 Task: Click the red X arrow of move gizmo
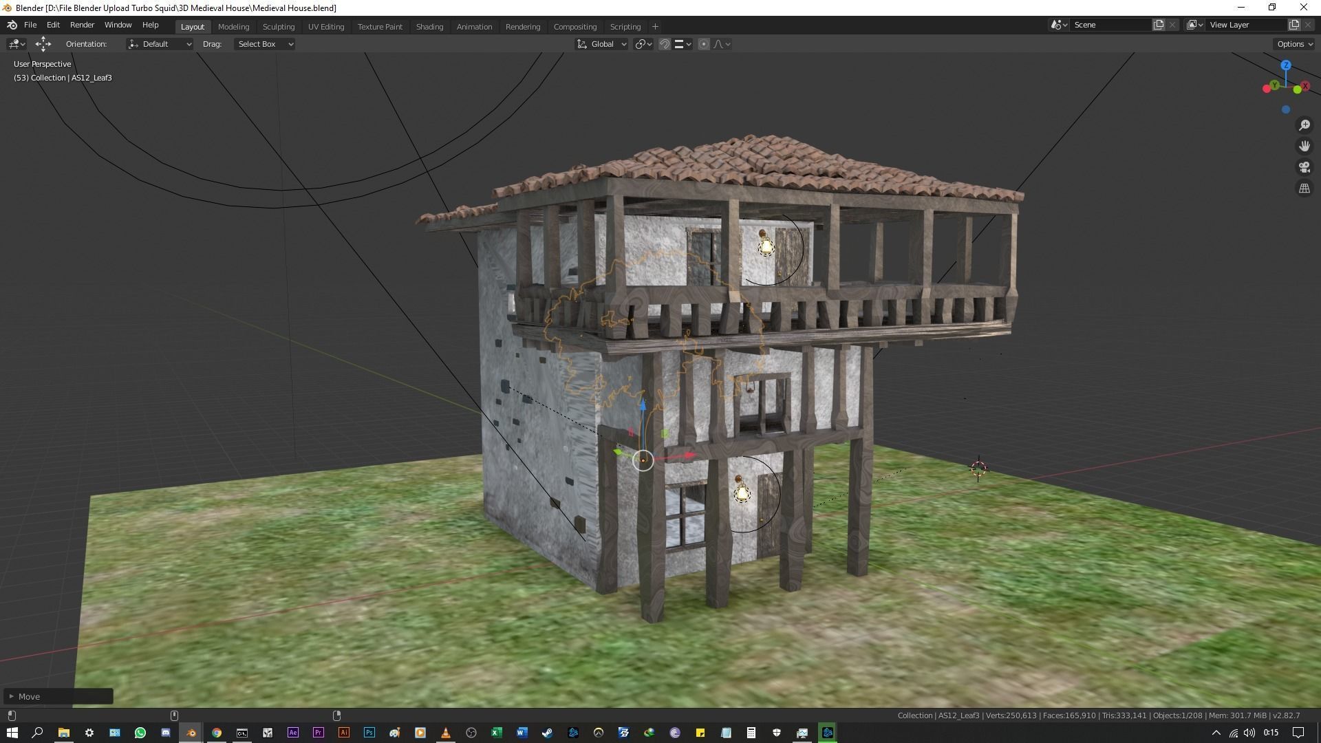tap(690, 455)
